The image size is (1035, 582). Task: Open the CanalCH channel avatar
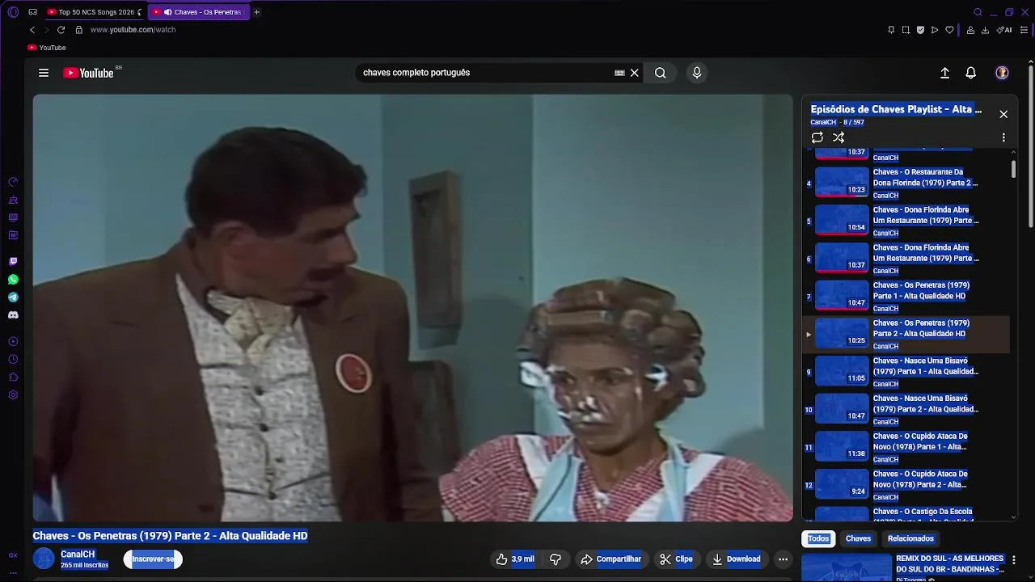44,559
